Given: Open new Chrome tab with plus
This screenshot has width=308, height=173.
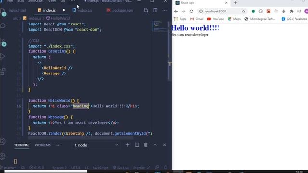Looking at the screenshot, I should point(235,3).
